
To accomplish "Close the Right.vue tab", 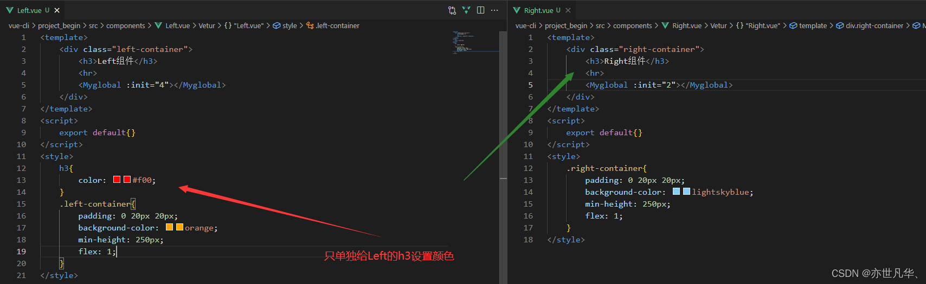I will (x=568, y=10).
